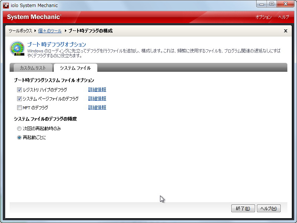Click the ブート時デフラグシステム ファイル オプション heading
The width and height of the screenshot is (297, 223).
[54, 80]
